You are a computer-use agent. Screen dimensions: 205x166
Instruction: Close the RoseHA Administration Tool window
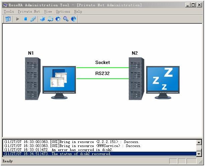point(199,5)
